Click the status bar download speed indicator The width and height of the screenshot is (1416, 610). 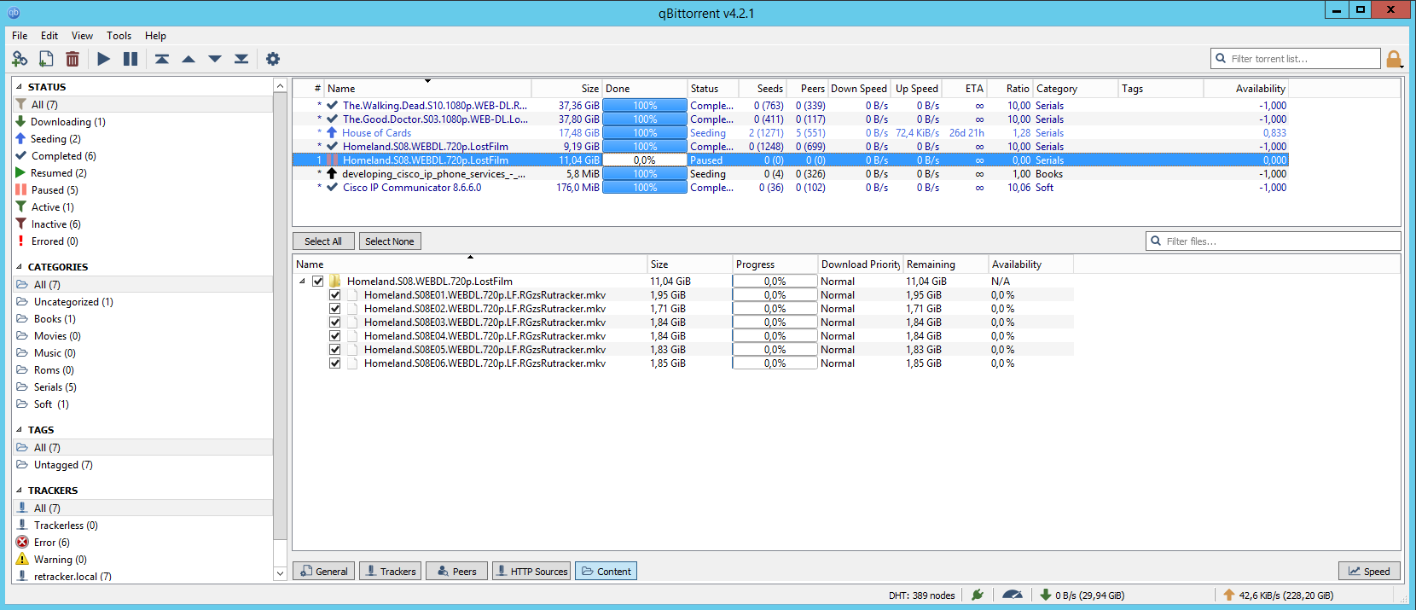[x=1082, y=595]
